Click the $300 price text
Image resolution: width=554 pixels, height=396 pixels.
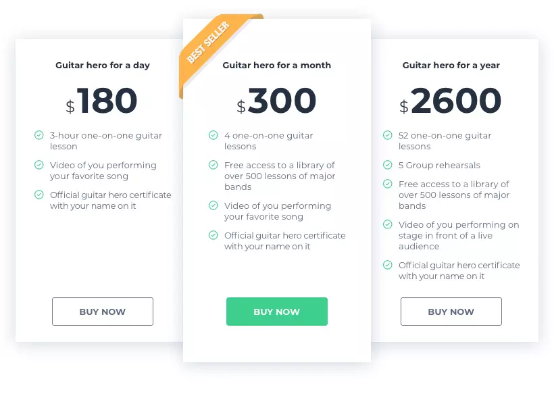click(x=276, y=101)
